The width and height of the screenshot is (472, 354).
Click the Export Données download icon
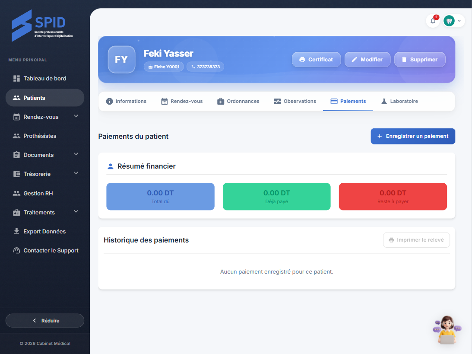tap(16, 231)
